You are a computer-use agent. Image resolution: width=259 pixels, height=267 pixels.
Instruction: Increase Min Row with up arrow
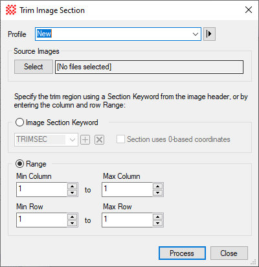point(72,217)
